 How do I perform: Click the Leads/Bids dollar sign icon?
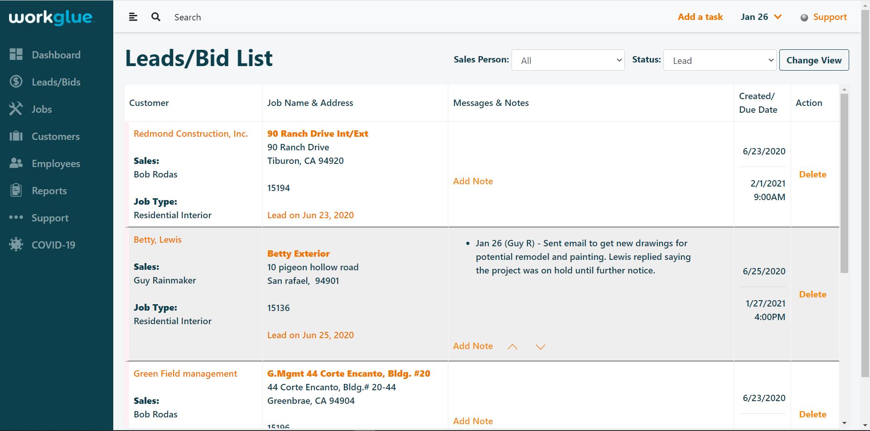tap(16, 81)
